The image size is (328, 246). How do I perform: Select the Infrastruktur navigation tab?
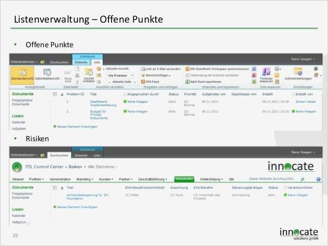click(184, 179)
